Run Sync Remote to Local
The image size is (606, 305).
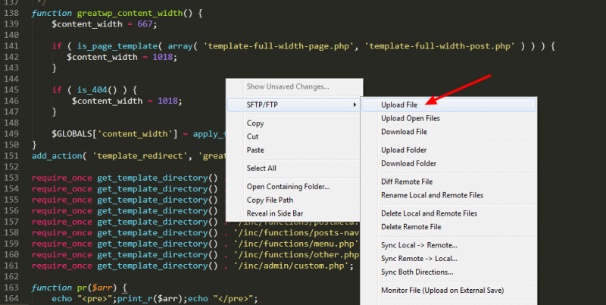pos(419,259)
